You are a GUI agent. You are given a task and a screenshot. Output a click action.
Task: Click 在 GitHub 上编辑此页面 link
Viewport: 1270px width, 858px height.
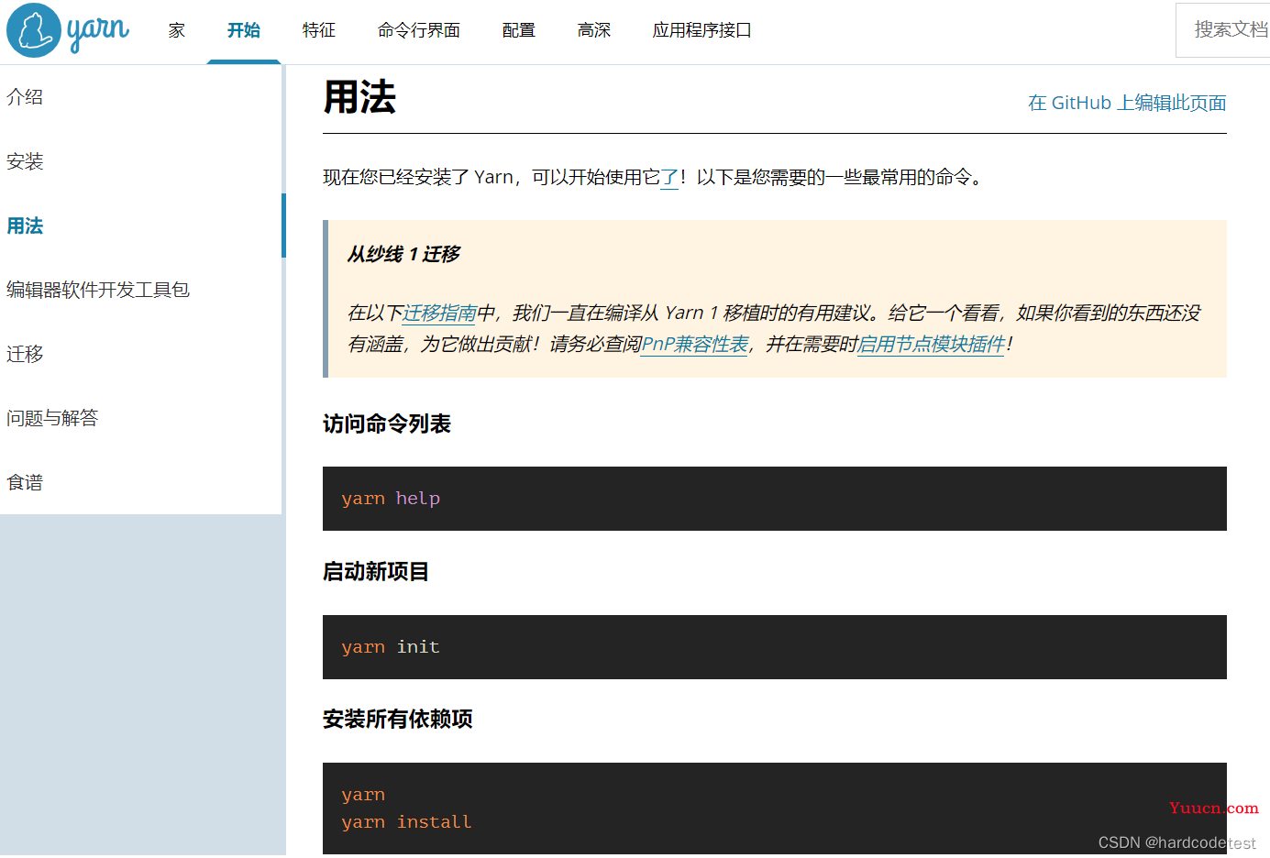coord(1127,103)
